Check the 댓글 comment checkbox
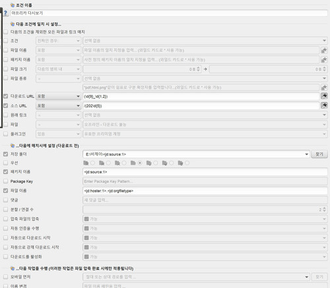Image resolution: width=330 pixels, height=288 pixels. pyautogui.click(x=6, y=200)
